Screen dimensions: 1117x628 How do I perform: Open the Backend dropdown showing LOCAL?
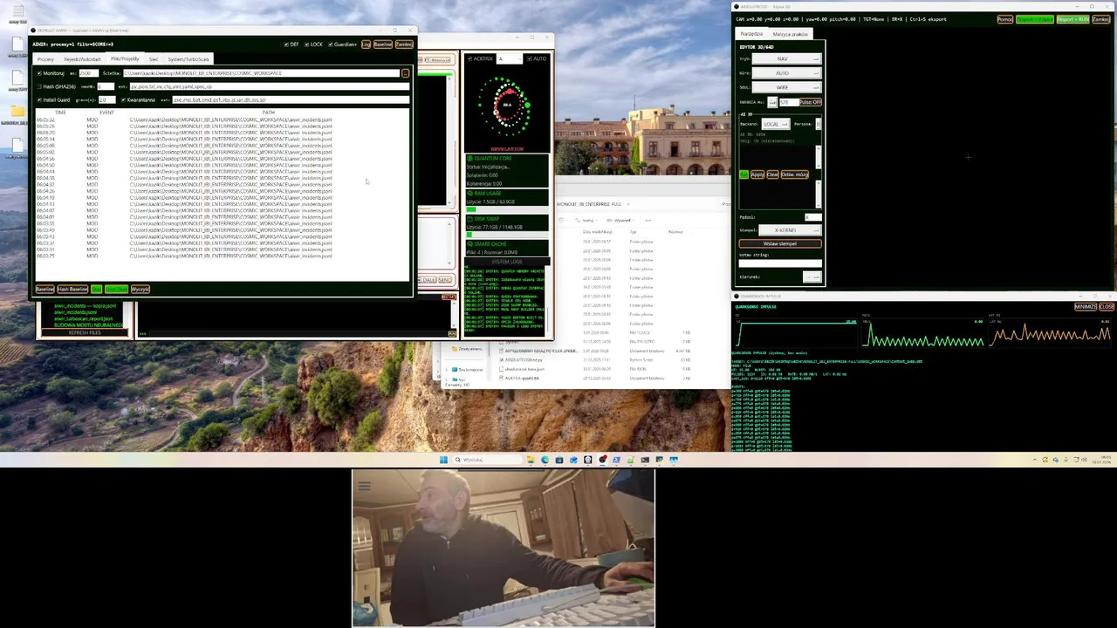(776, 124)
